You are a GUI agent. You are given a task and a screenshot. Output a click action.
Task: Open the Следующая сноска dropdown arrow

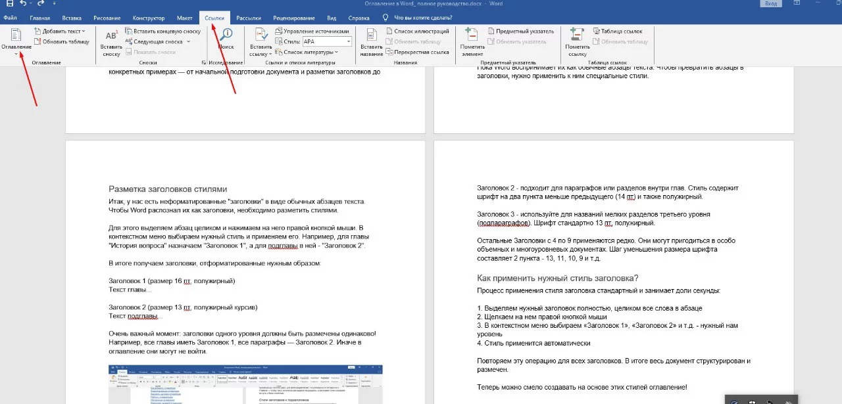pyautogui.click(x=188, y=41)
